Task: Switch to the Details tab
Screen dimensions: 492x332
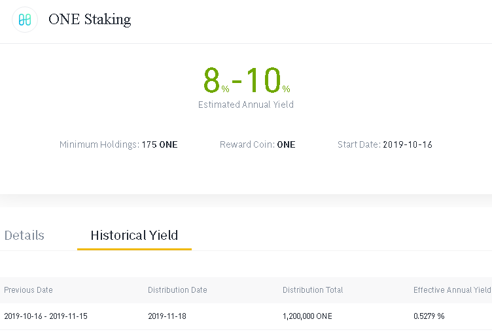Action: pyautogui.click(x=24, y=235)
